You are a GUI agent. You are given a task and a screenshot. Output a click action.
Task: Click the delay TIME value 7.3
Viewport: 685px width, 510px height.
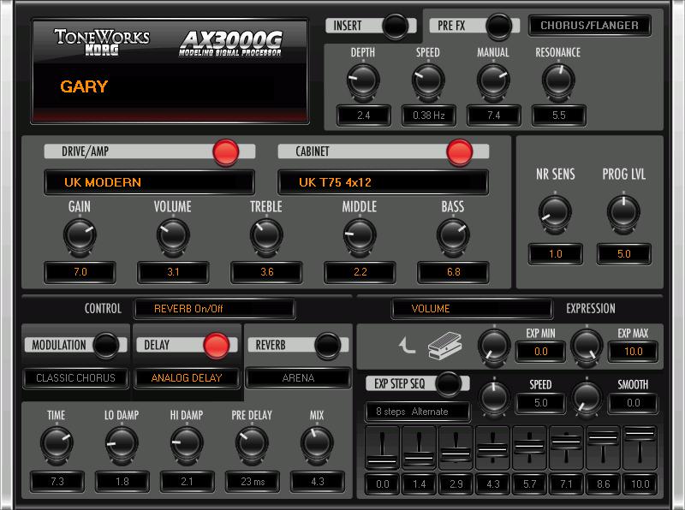pyautogui.click(x=57, y=482)
